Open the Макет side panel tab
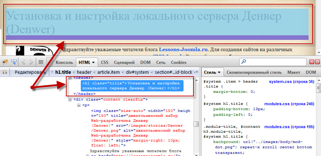The width and height of the screenshot is (321, 156). pos(294,72)
